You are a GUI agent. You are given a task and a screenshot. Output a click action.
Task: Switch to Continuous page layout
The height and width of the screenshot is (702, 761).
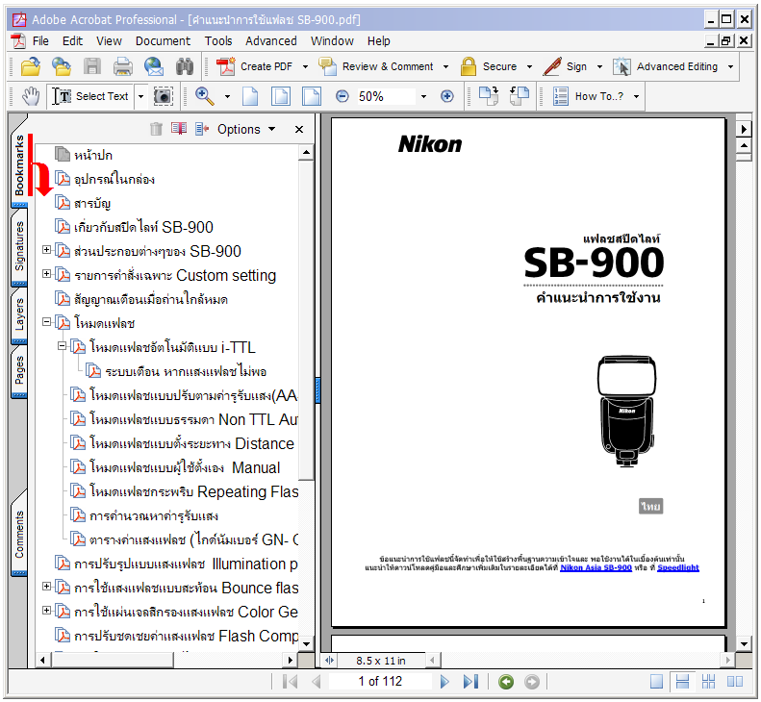click(682, 682)
